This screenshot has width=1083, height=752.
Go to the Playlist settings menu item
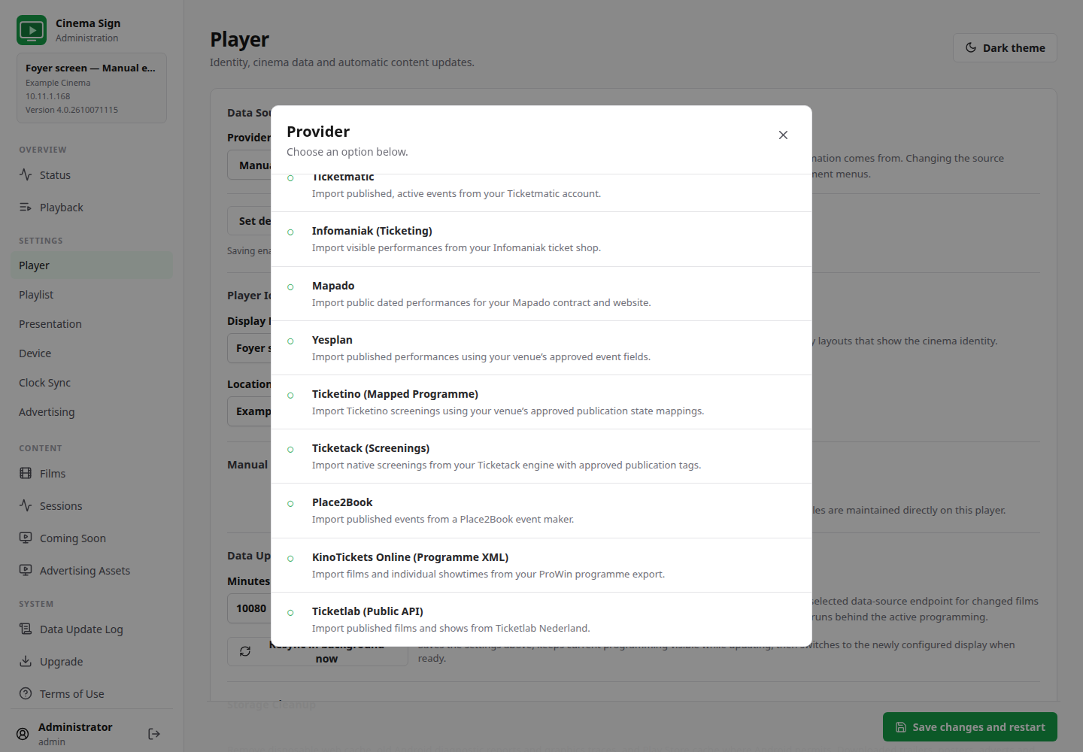[x=92, y=294]
